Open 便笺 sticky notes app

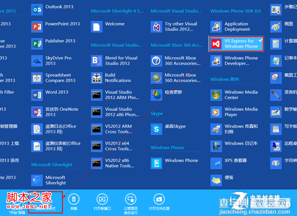(222, 180)
